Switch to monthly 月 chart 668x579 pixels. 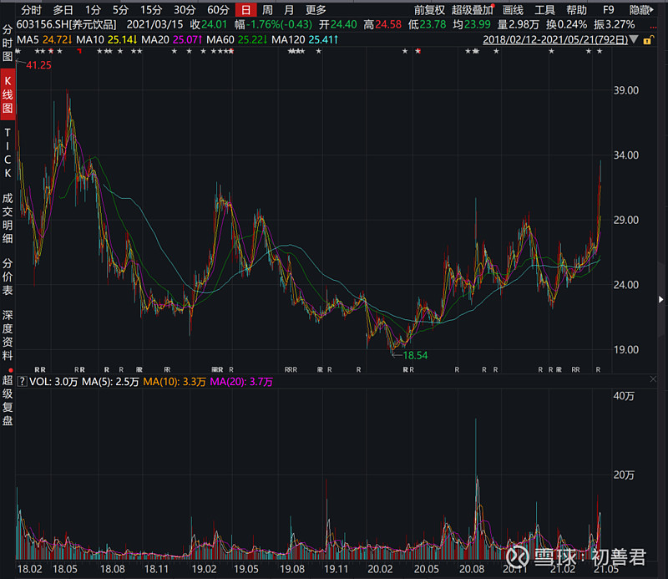289,10
